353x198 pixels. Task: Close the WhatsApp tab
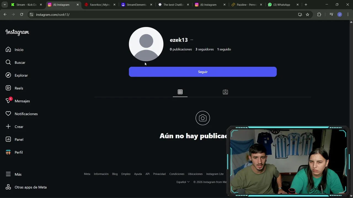298,5
